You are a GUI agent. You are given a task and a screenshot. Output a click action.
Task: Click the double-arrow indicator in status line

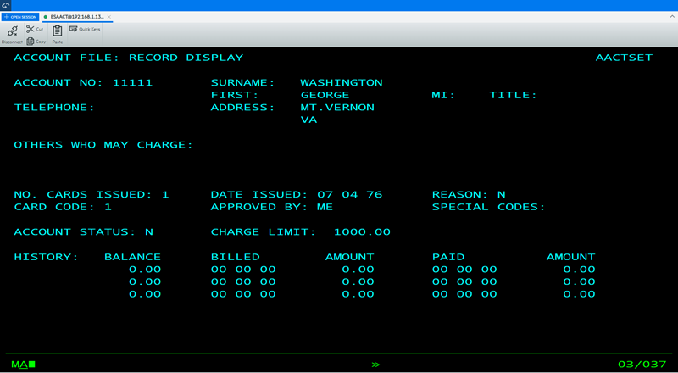pyautogui.click(x=375, y=365)
